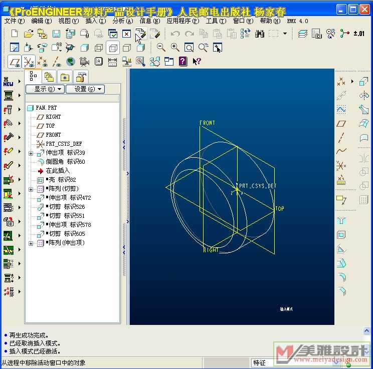Click the measure distance ruler icon
The width and height of the screenshot is (373, 369).
[x=112, y=62]
